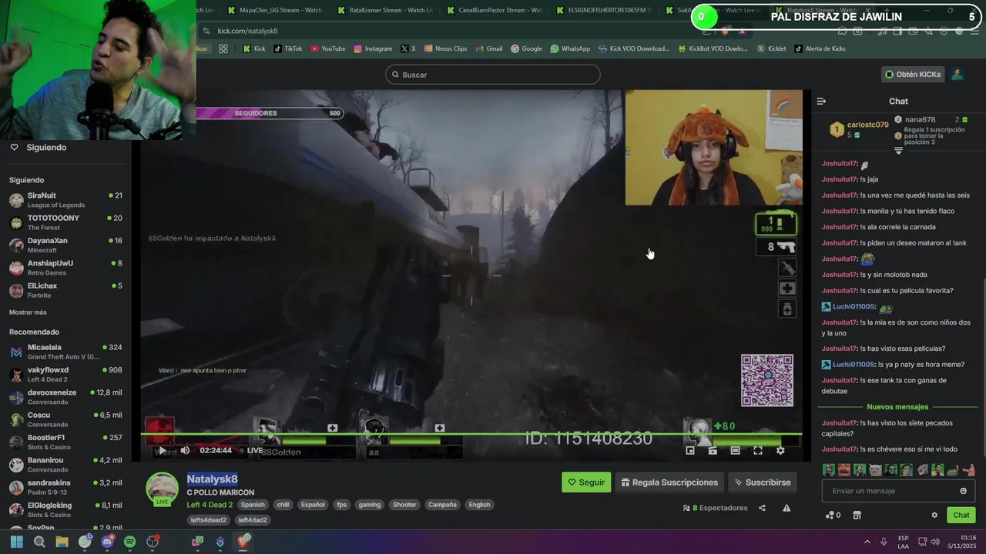Open the WhatsApp bookmark
This screenshot has width=986, height=554.
tap(570, 48)
